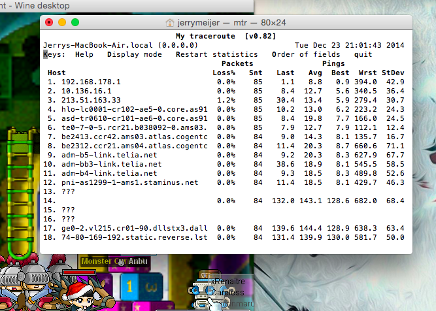Click the red monster HP bar in game
This screenshot has width=436, height=311.
pyautogui.click(x=79, y=272)
